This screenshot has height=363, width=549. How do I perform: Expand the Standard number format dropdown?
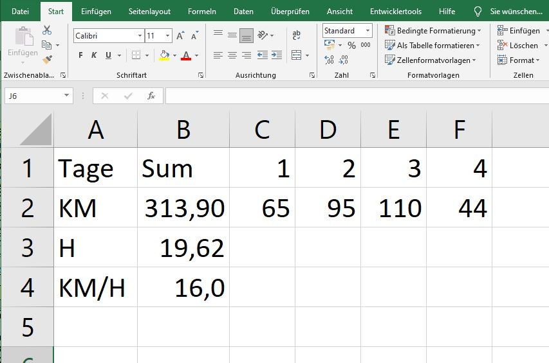[368, 31]
